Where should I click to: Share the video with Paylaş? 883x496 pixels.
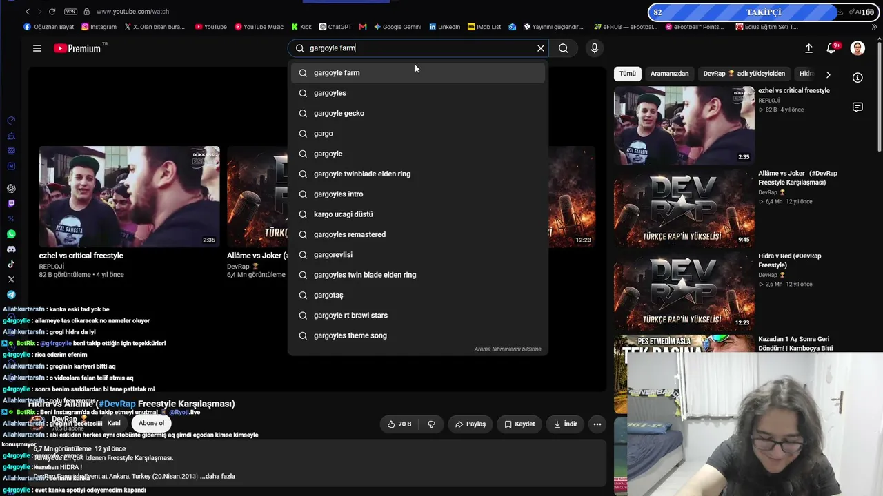[470, 424]
